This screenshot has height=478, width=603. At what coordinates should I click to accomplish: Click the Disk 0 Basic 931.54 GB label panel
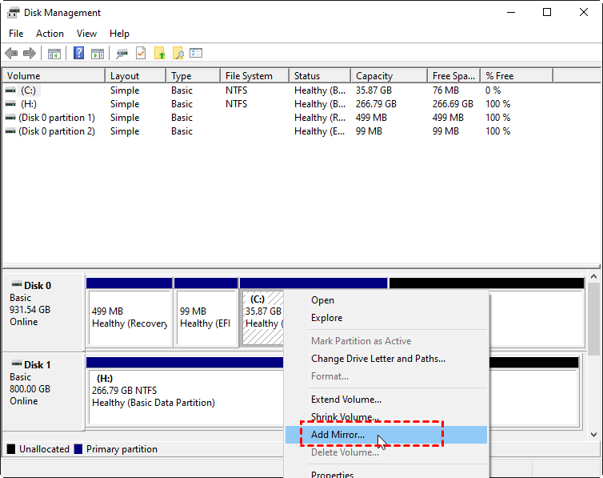pos(43,311)
